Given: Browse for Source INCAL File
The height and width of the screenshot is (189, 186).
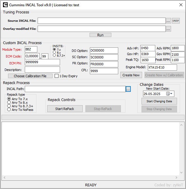Looking at the screenshot, I should [x=168, y=21].
